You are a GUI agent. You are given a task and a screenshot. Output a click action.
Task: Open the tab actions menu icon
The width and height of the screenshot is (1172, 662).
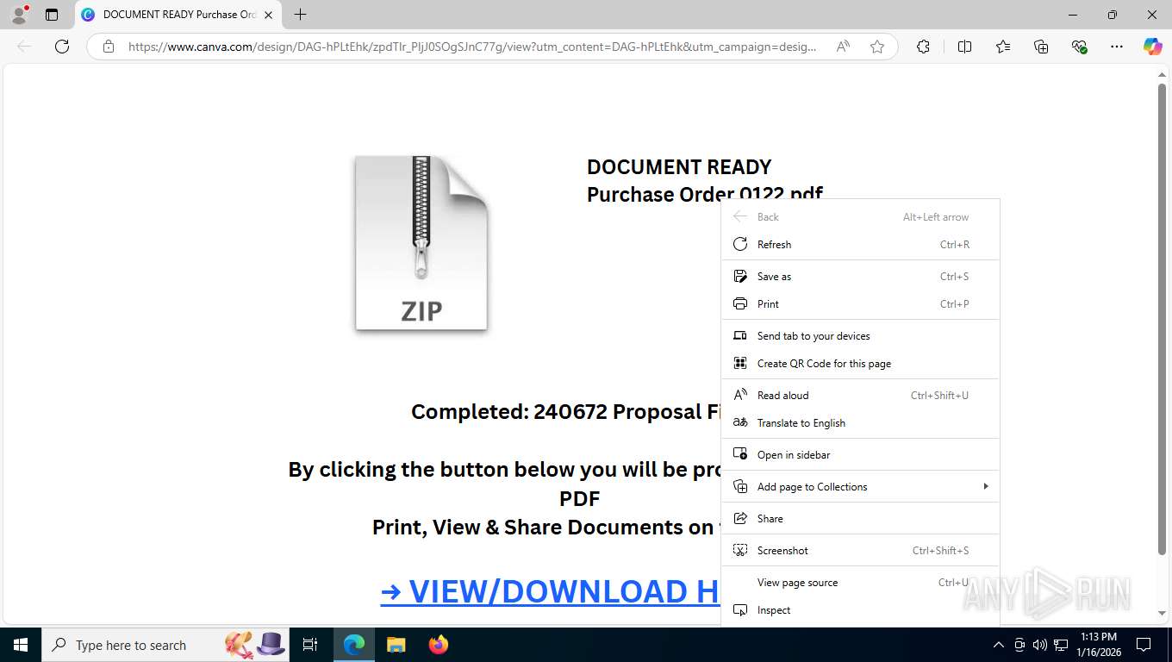coord(52,15)
